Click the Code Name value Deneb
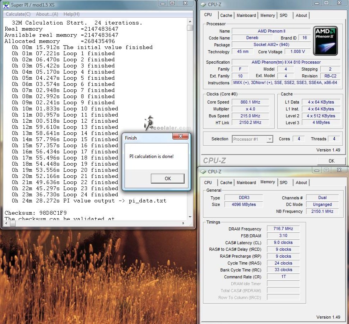The height and width of the screenshot is (324, 349). point(252,38)
